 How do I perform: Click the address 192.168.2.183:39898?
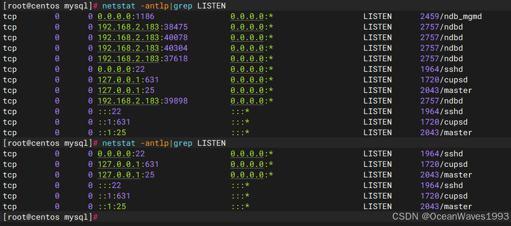point(142,101)
